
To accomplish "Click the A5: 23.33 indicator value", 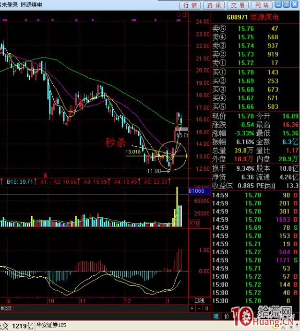I will [x=156, y=182].
